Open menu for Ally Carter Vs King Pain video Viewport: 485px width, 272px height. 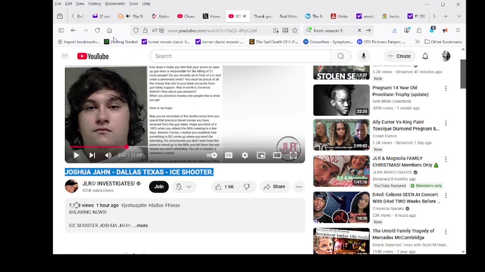(x=446, y=123)
